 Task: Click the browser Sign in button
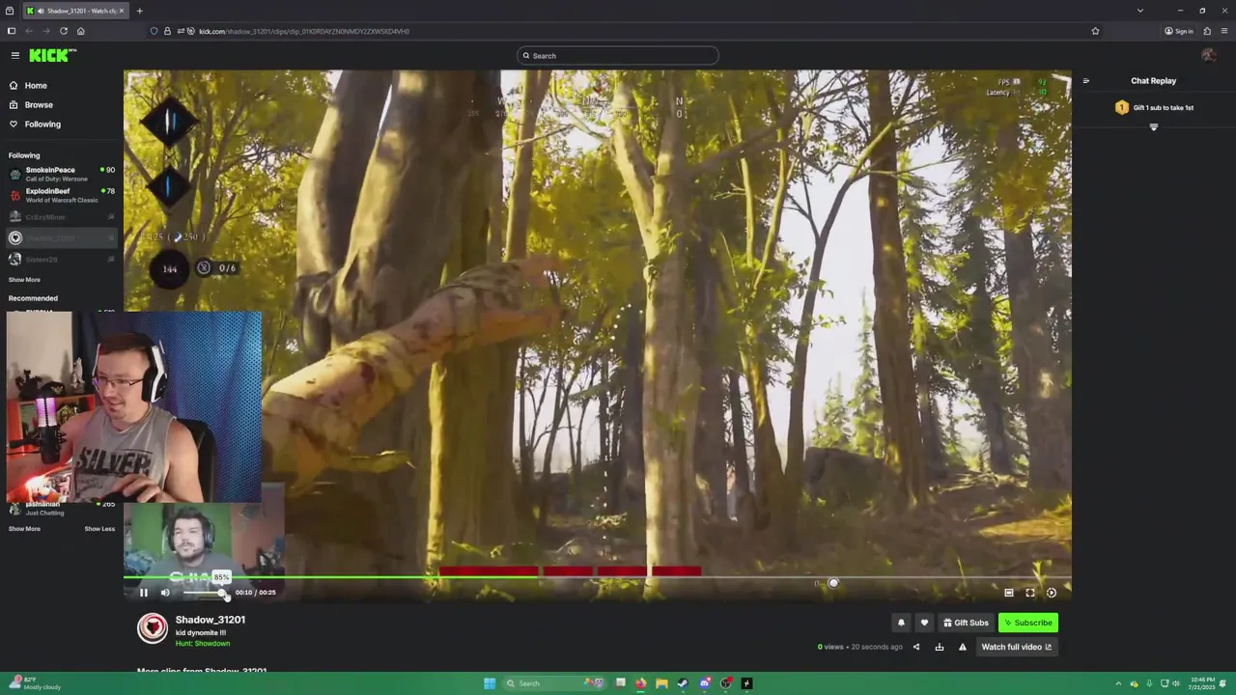click(1179, 31)
